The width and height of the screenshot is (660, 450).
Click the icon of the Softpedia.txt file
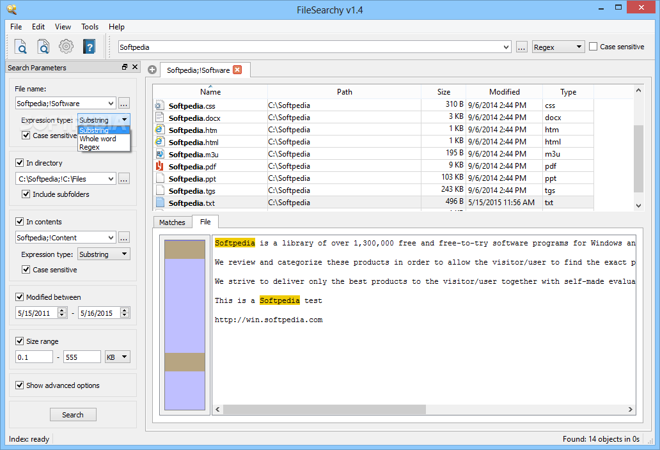159,203
